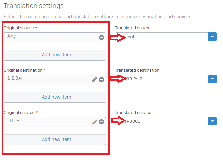Select the "Any" text in Original source
The width and height of the screenshot is (223, 162).
point(12,36)
